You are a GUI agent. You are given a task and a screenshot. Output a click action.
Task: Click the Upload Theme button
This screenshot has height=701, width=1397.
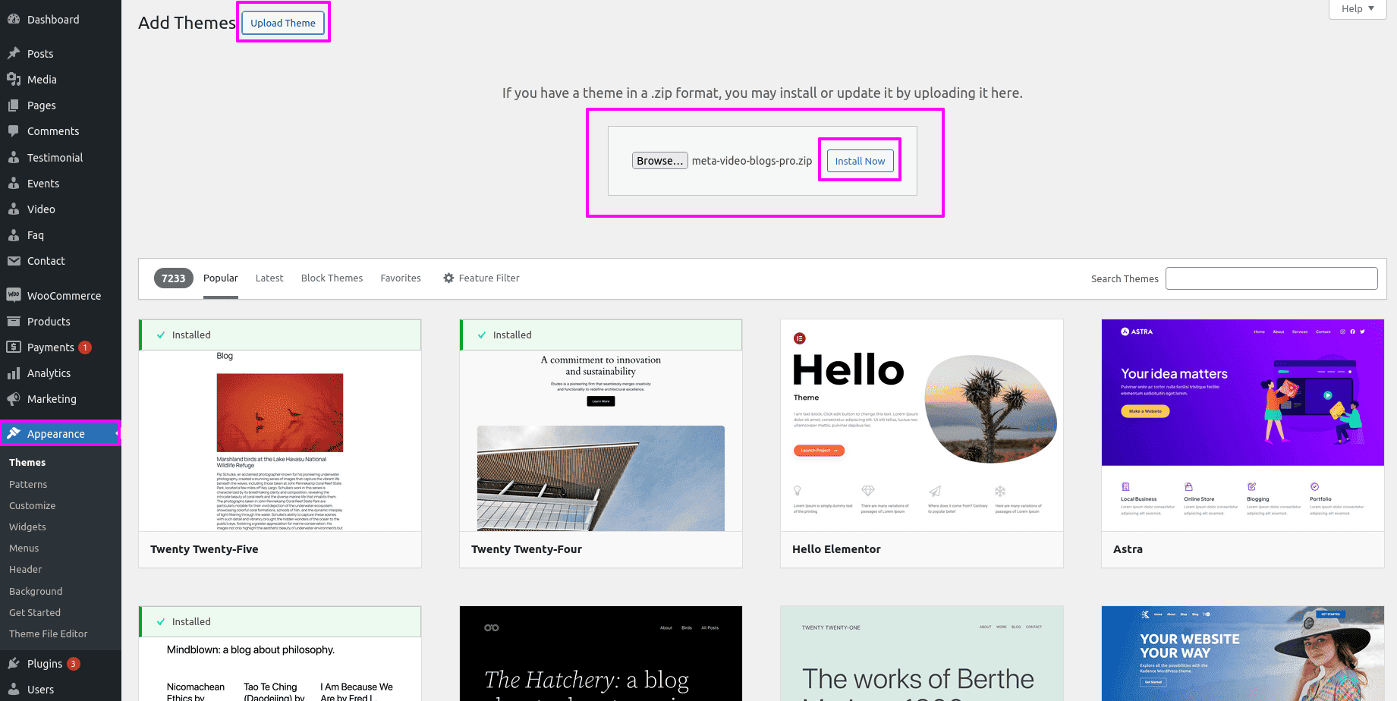coord(283,23)
